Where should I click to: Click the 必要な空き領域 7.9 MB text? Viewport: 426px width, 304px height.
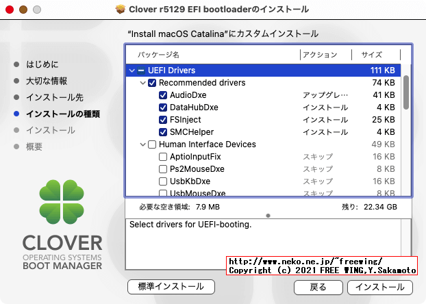point(179,207)
